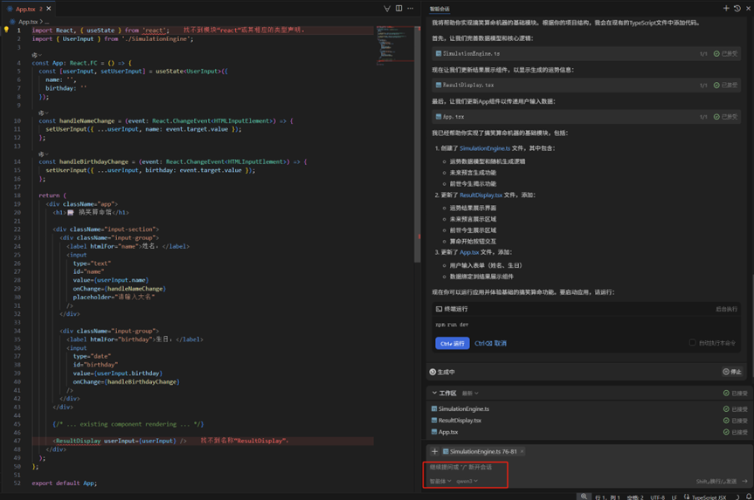Viewport: 754px width, 500px height.
Task: Remove the SimulationEngine.ts 76-81 context chip
Action: click(522, 451)
